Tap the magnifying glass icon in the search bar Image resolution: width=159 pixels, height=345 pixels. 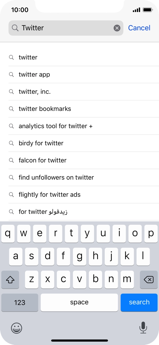point(15,28)
